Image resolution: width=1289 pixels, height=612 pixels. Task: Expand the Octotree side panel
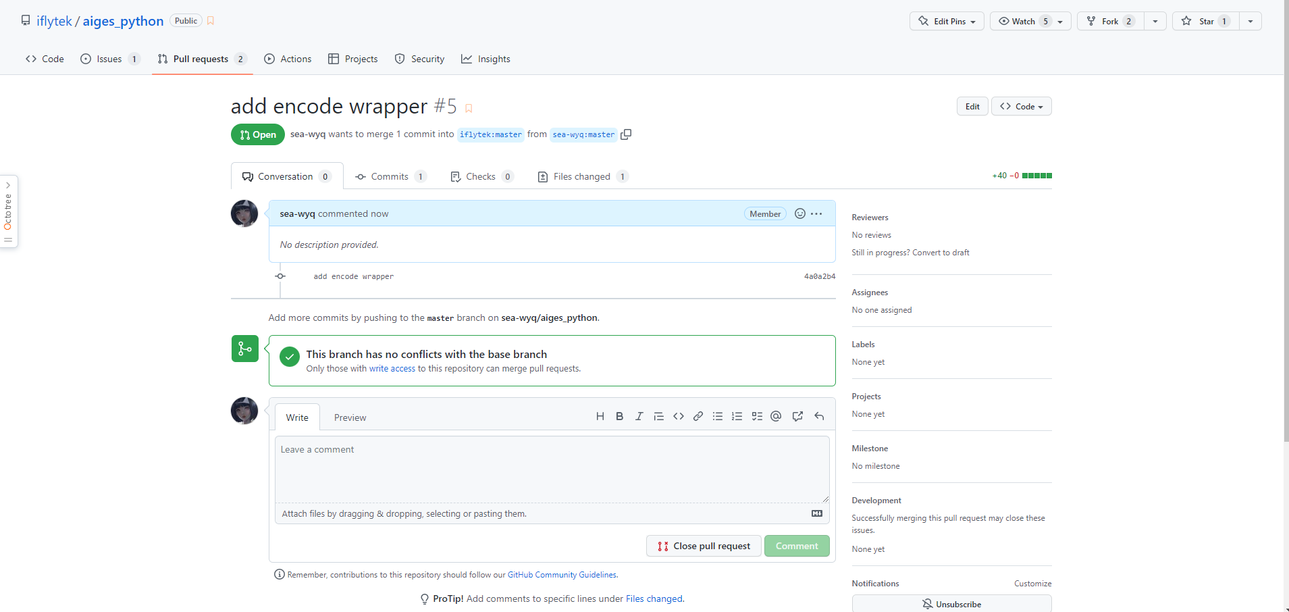pyautogui.click(x=8, y=211)
